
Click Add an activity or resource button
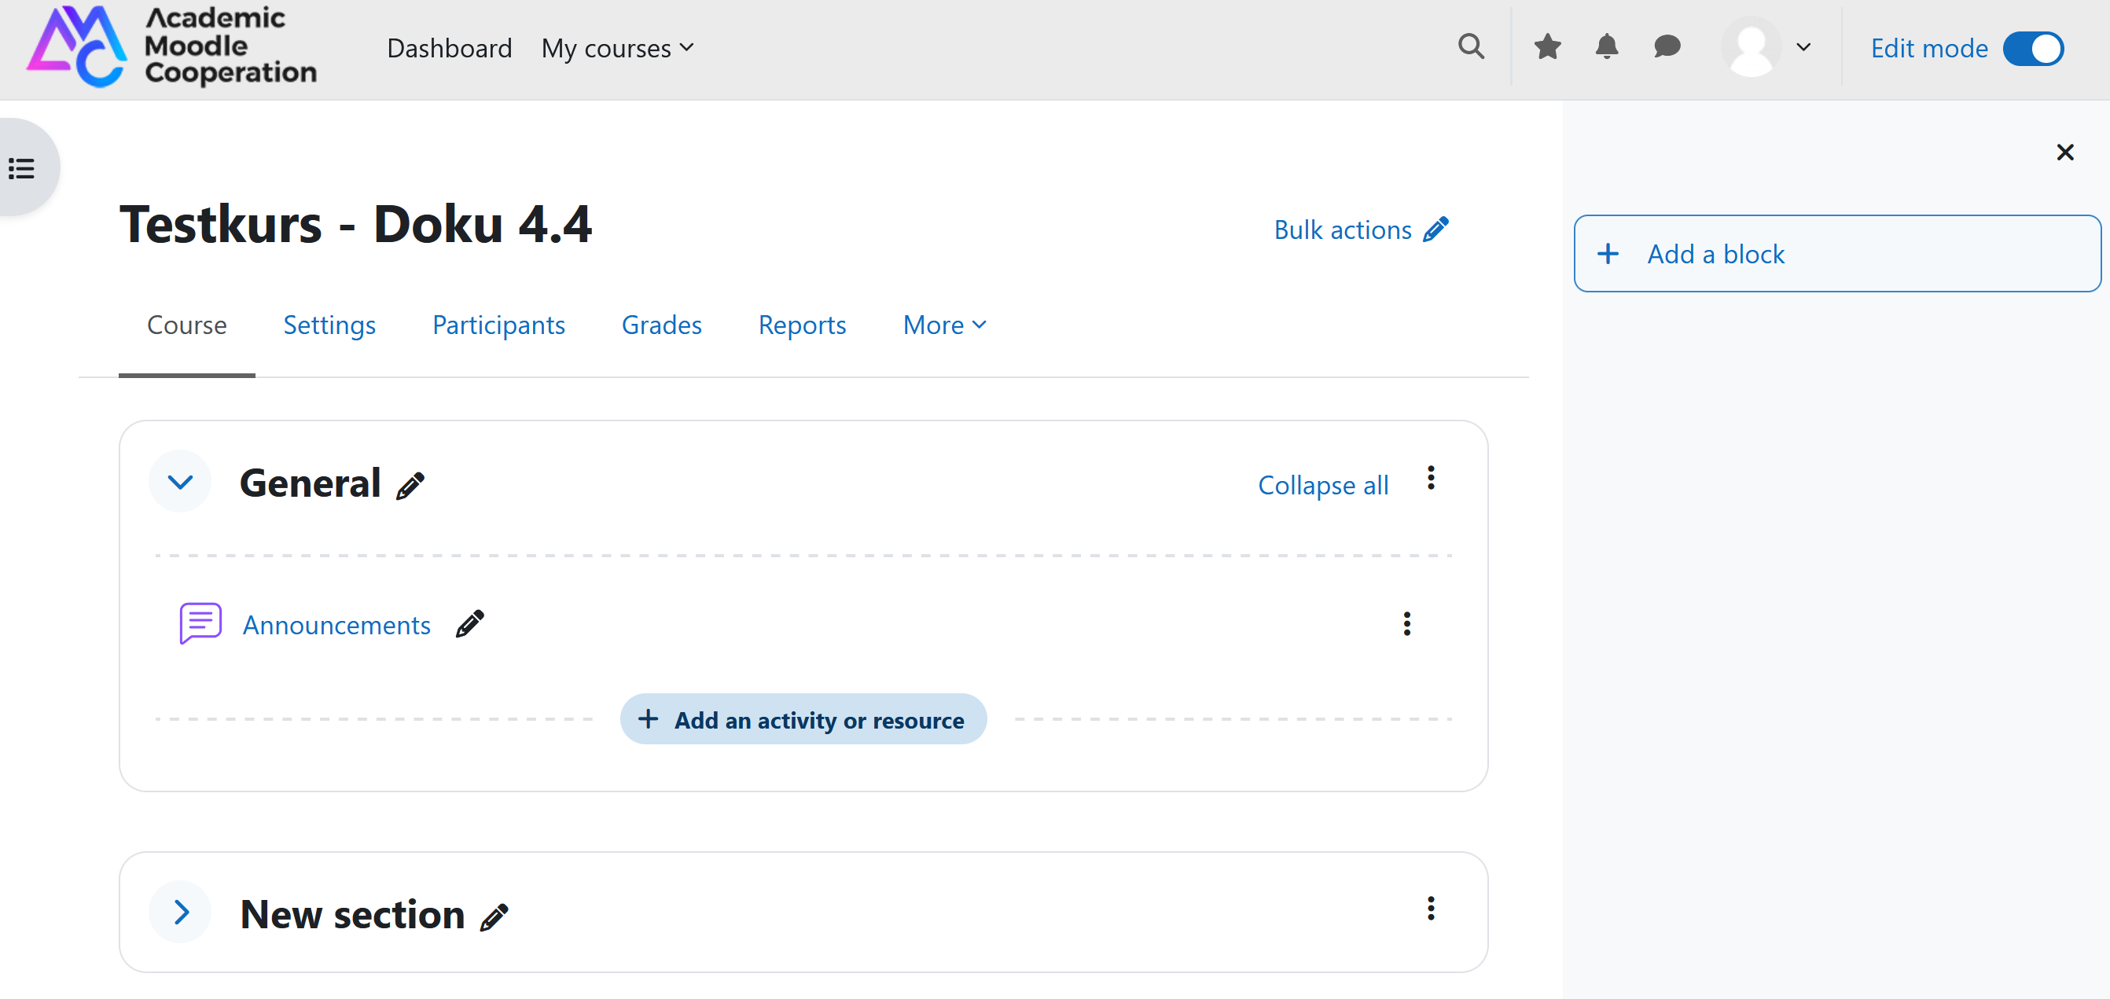click(802, 718)
